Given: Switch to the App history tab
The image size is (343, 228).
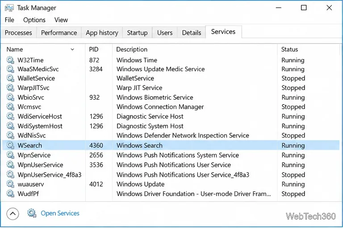Looking at the screenshot, I should point(102,33).
